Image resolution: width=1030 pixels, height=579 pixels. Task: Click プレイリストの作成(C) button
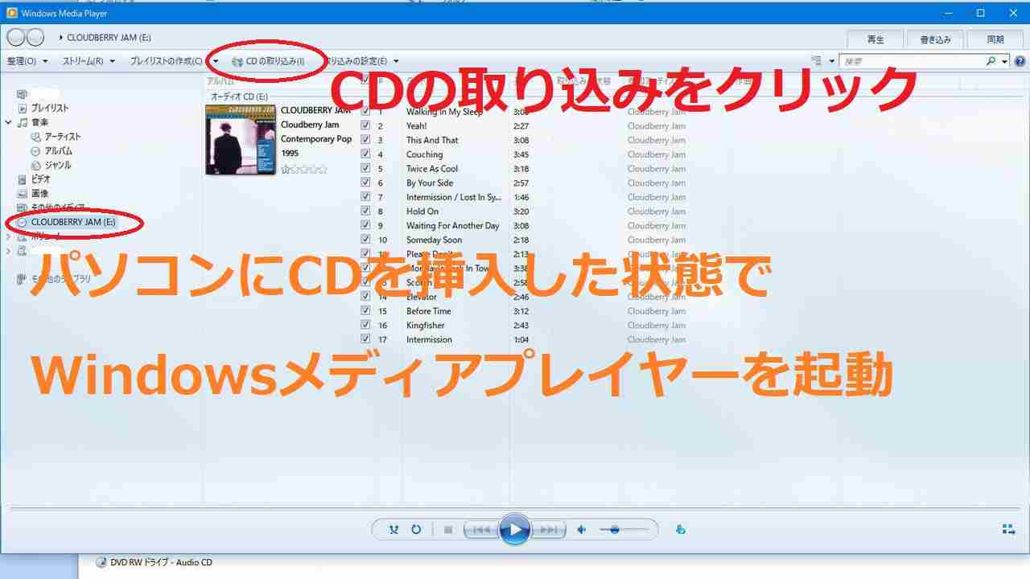167,61
